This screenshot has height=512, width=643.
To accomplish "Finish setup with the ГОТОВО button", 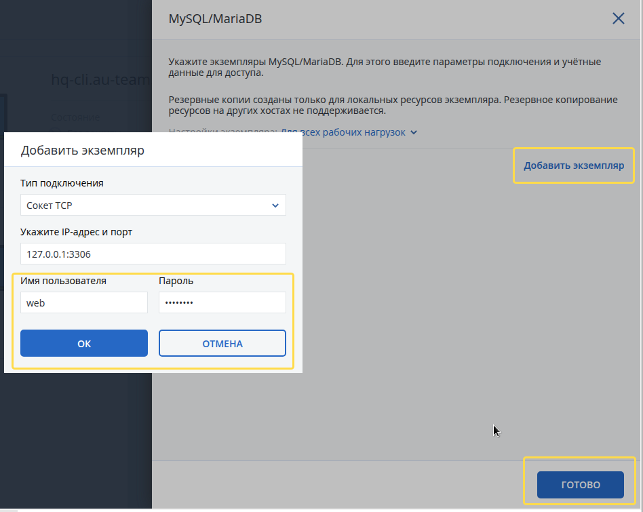I will (x=580, y=484).
